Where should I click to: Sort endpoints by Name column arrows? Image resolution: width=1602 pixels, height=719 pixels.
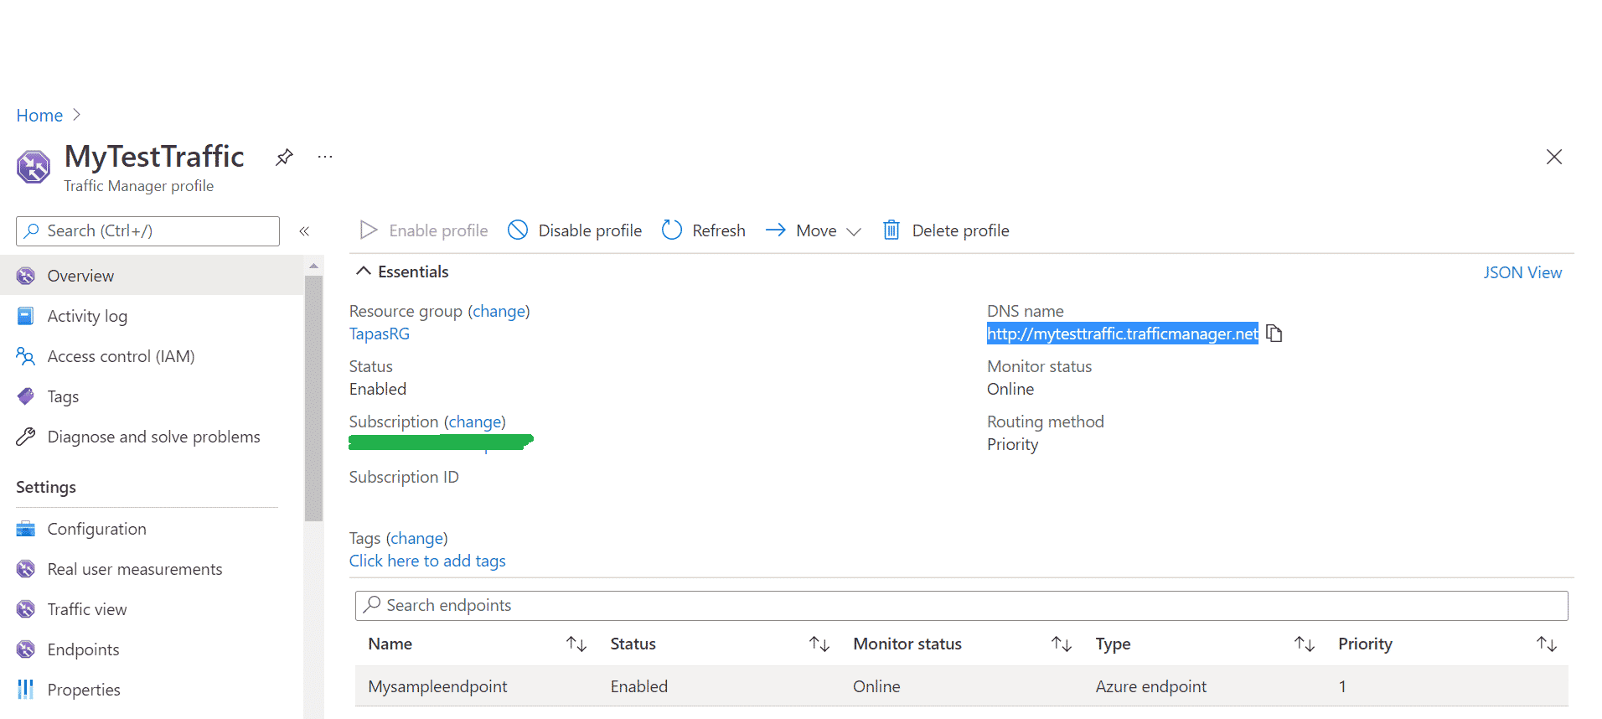click(576, 644)
